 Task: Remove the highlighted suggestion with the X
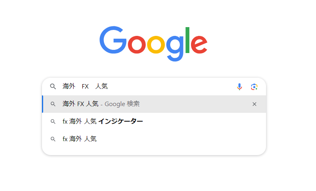pos(254,104)
